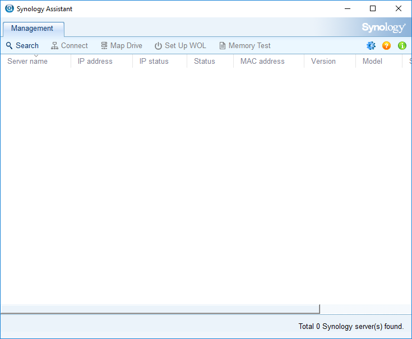Click the Status column header
412x339 pixels.
pyautogui.click(x=210, y=61)
